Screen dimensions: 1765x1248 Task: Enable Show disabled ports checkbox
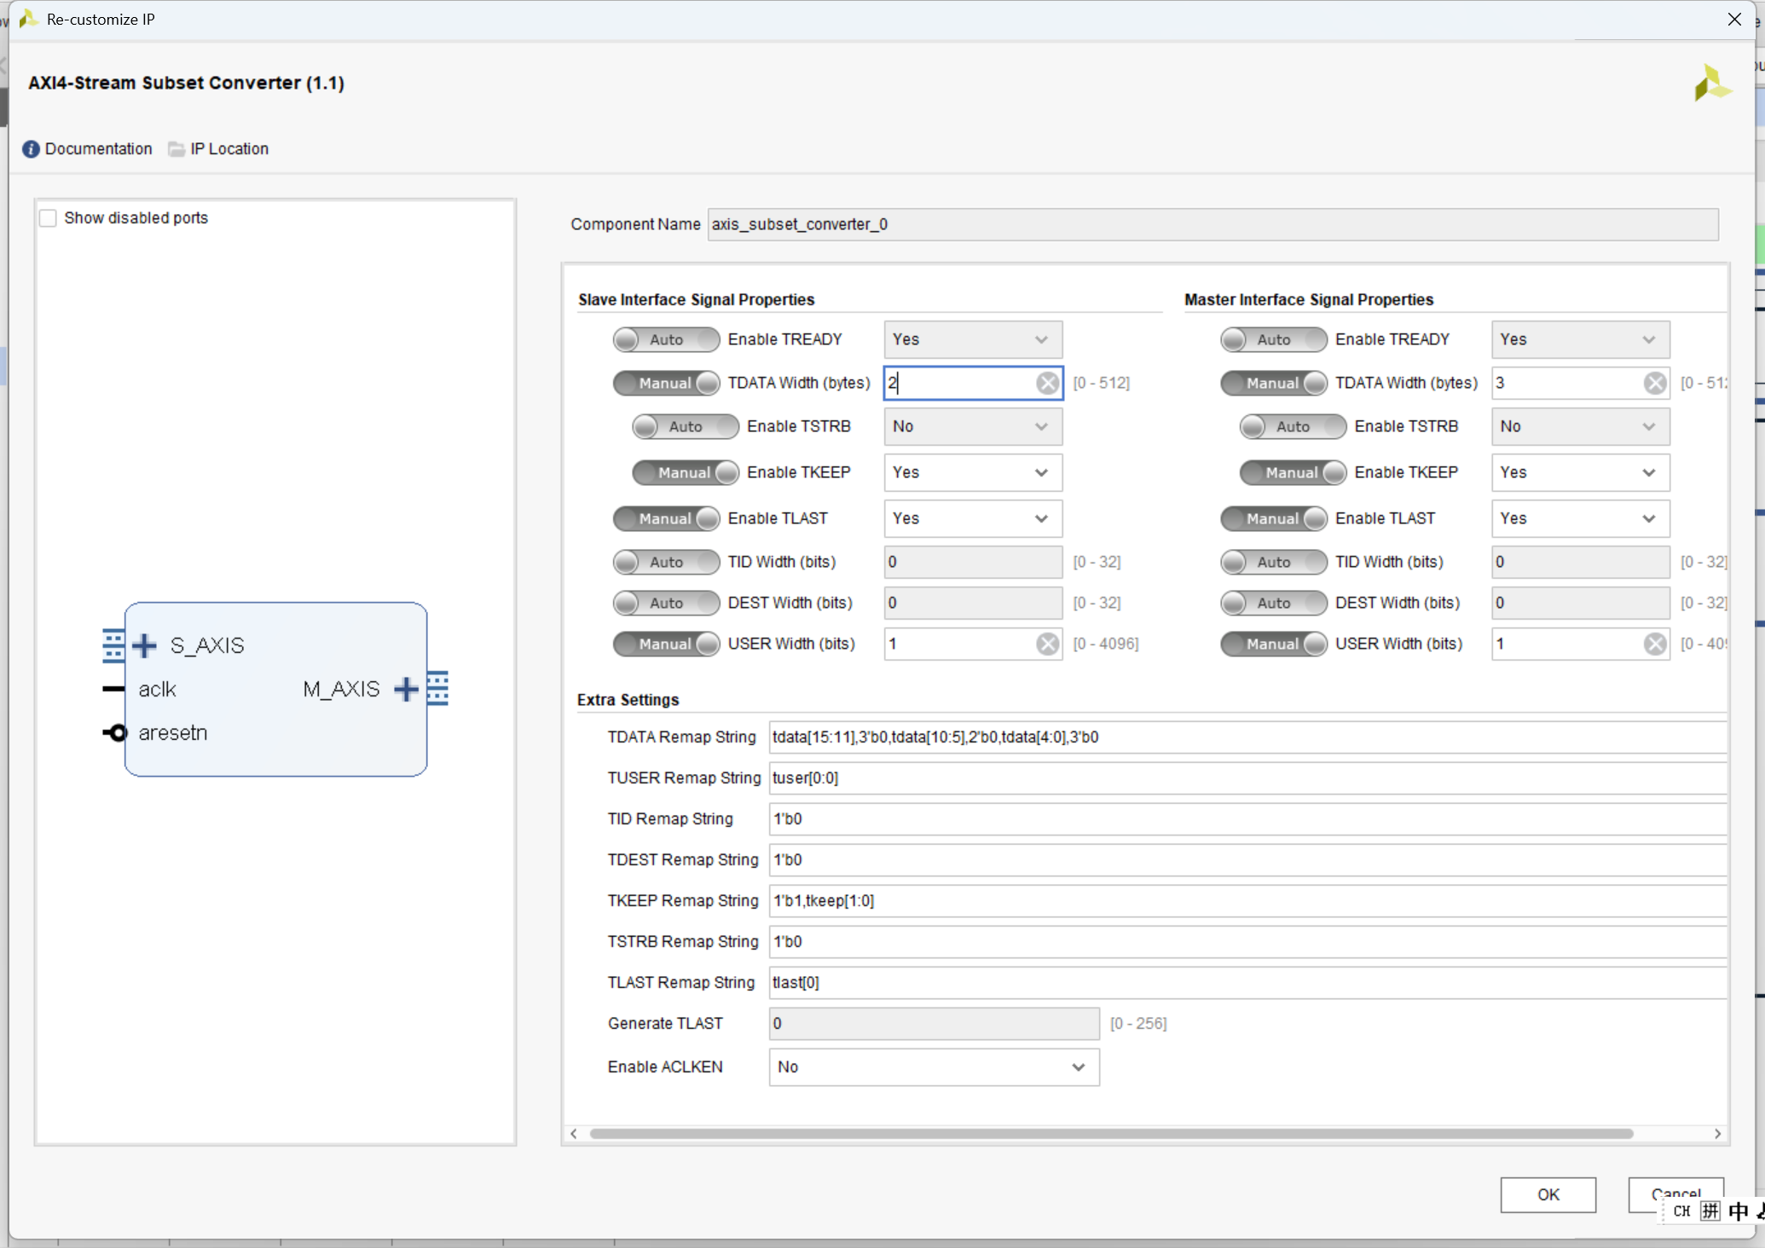49,218
